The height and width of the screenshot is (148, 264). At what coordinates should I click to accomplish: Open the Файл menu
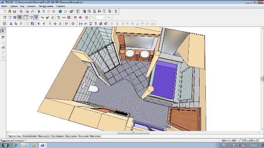(x=4, y=6)
